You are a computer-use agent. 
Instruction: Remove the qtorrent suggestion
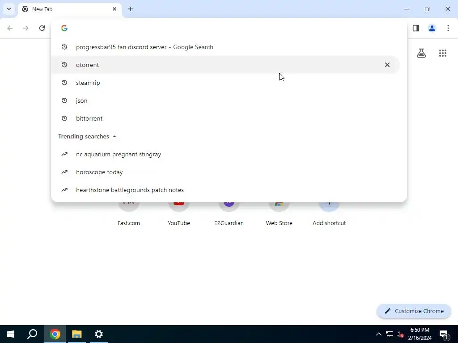pyautogui.click(x=387, y=65)
